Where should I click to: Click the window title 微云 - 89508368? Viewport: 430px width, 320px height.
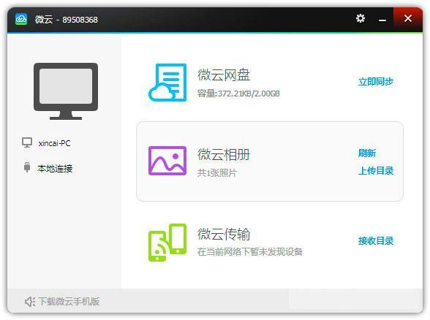coord(66,20)
